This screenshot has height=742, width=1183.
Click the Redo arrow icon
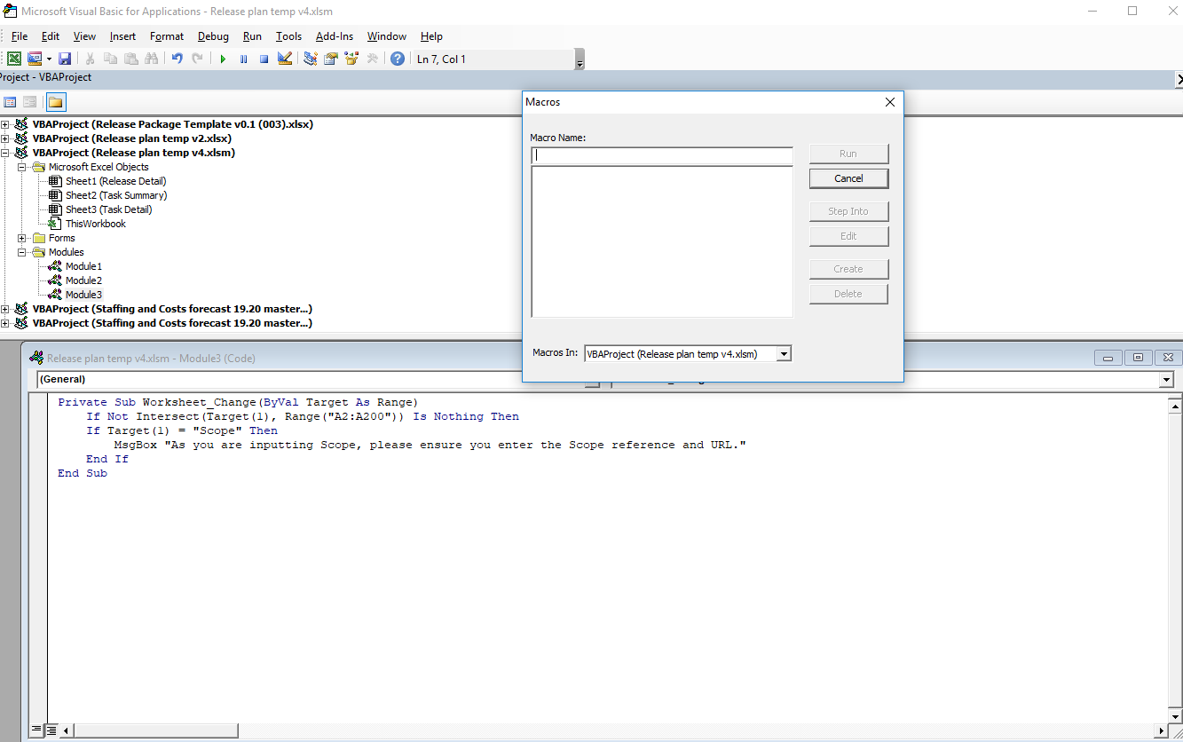(x=197, y=59)
